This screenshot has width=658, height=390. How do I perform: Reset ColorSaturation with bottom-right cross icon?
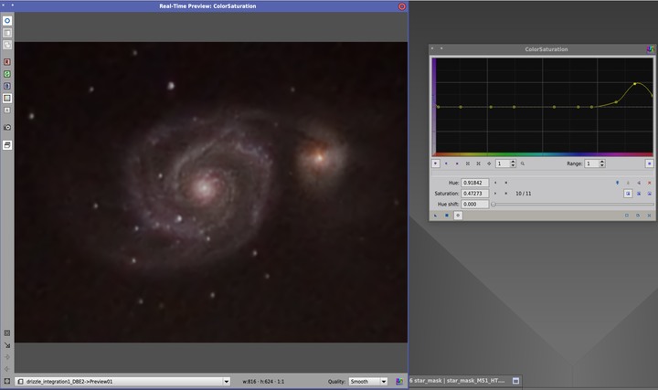pyautogui.click(x=649, y=216)
